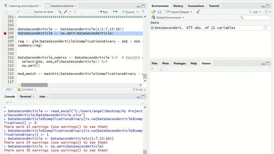This screenshot has width=274, height=154.
Task: Toggle the Source on Save checkbox
Action: [x=32, y=12]
